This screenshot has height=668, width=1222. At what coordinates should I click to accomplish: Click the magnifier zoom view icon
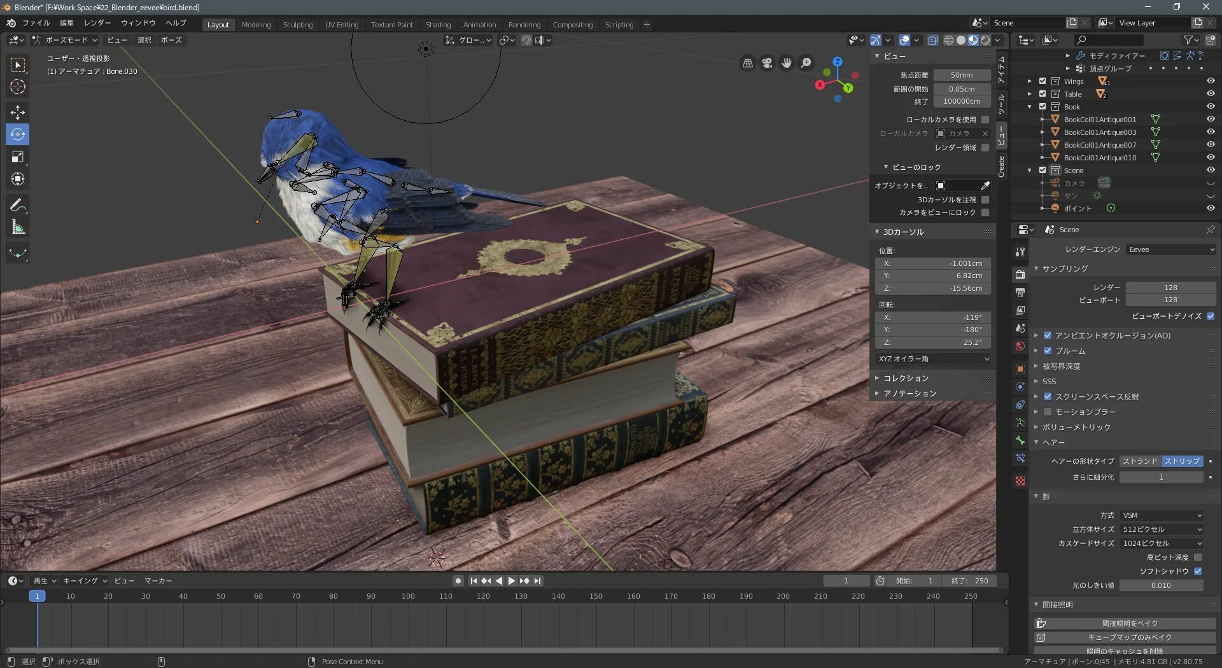(806, 63)
